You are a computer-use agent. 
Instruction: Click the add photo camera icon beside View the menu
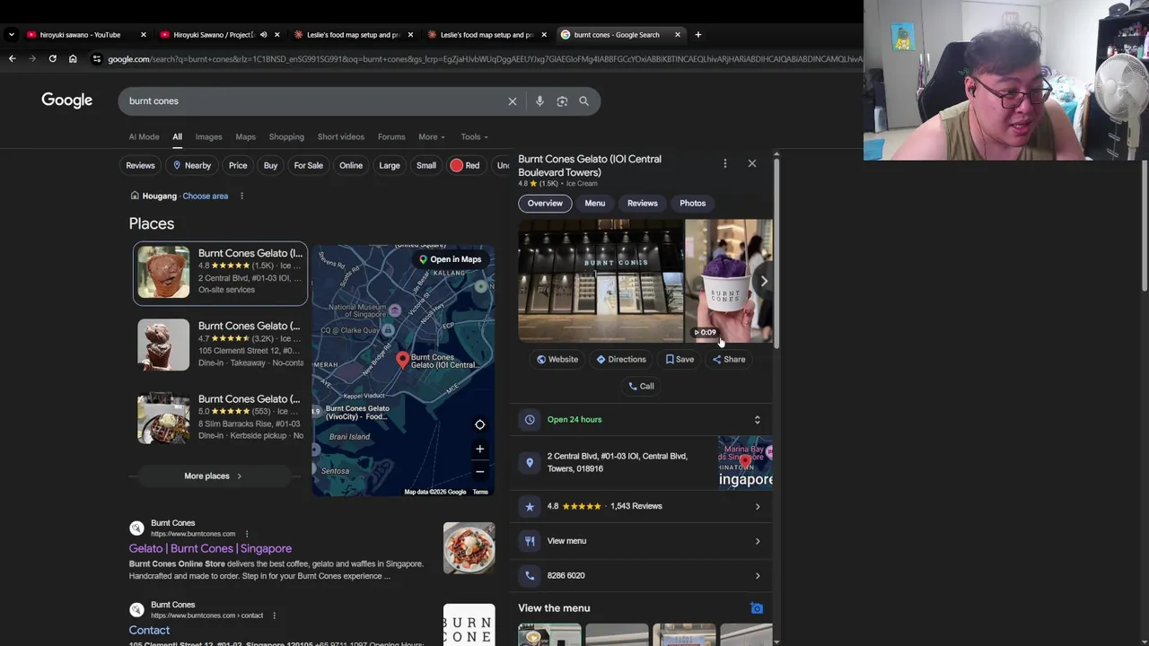tap(757, 608)
